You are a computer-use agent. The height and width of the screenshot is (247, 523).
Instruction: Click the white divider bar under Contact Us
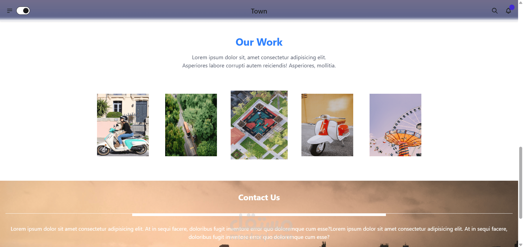259,215
